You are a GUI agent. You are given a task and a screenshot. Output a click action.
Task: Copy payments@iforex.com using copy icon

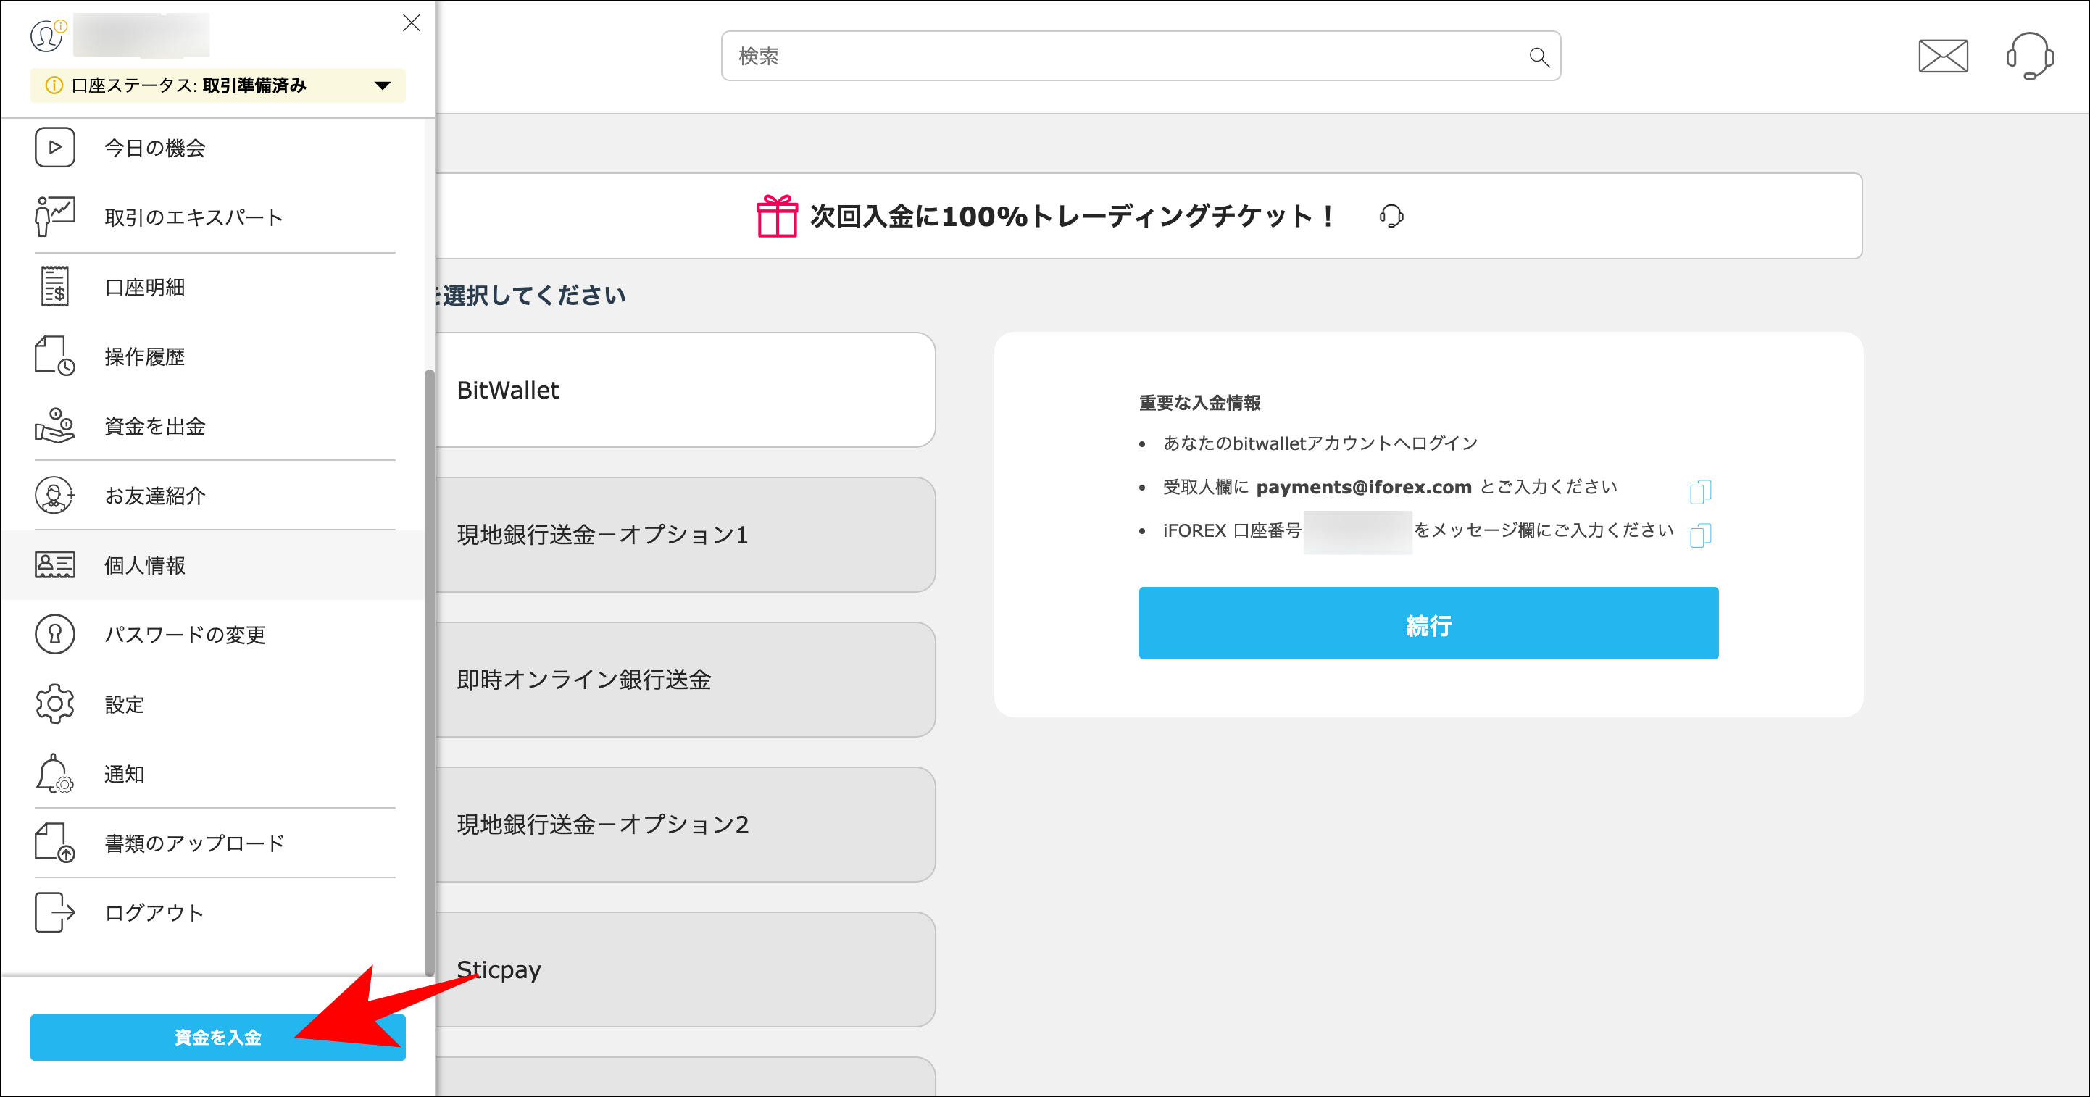1701,492
